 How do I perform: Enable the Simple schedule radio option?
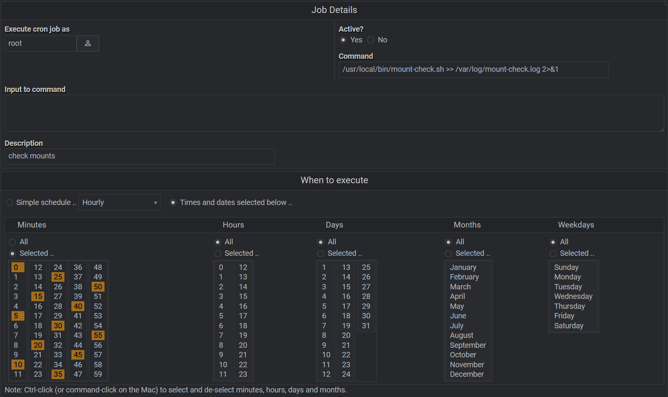(x=10, y=203)
